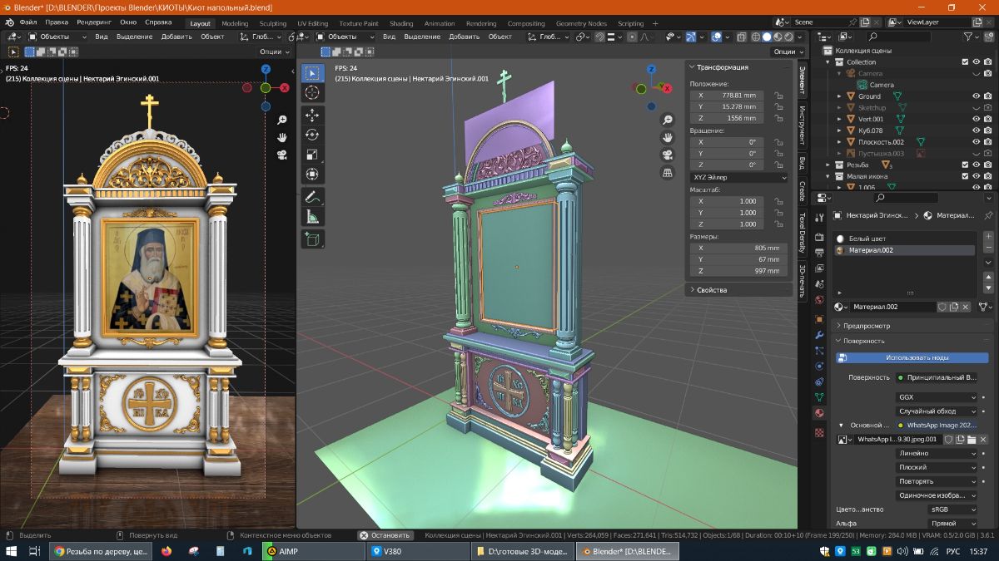Click the camera view icon in the viewport
Screen dimensions: 999x561
[x=668, y=154]
